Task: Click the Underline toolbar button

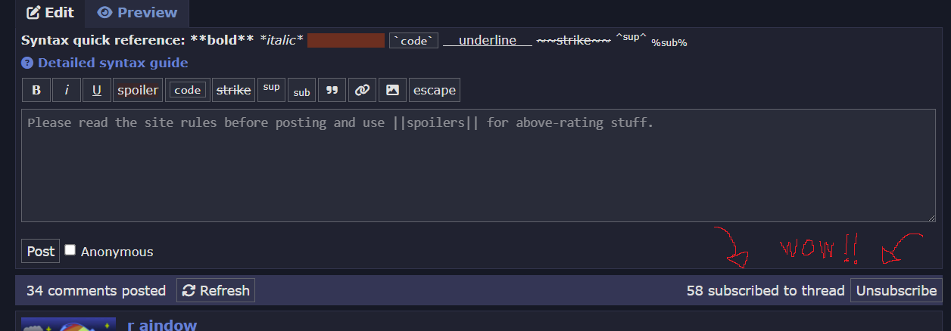Action: pos(97,90)
